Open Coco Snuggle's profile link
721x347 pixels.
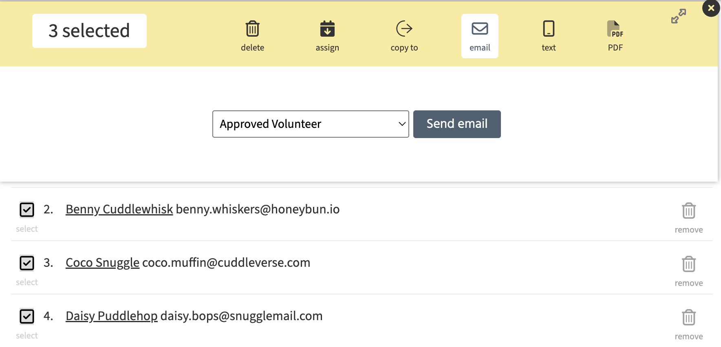[103, 263]
